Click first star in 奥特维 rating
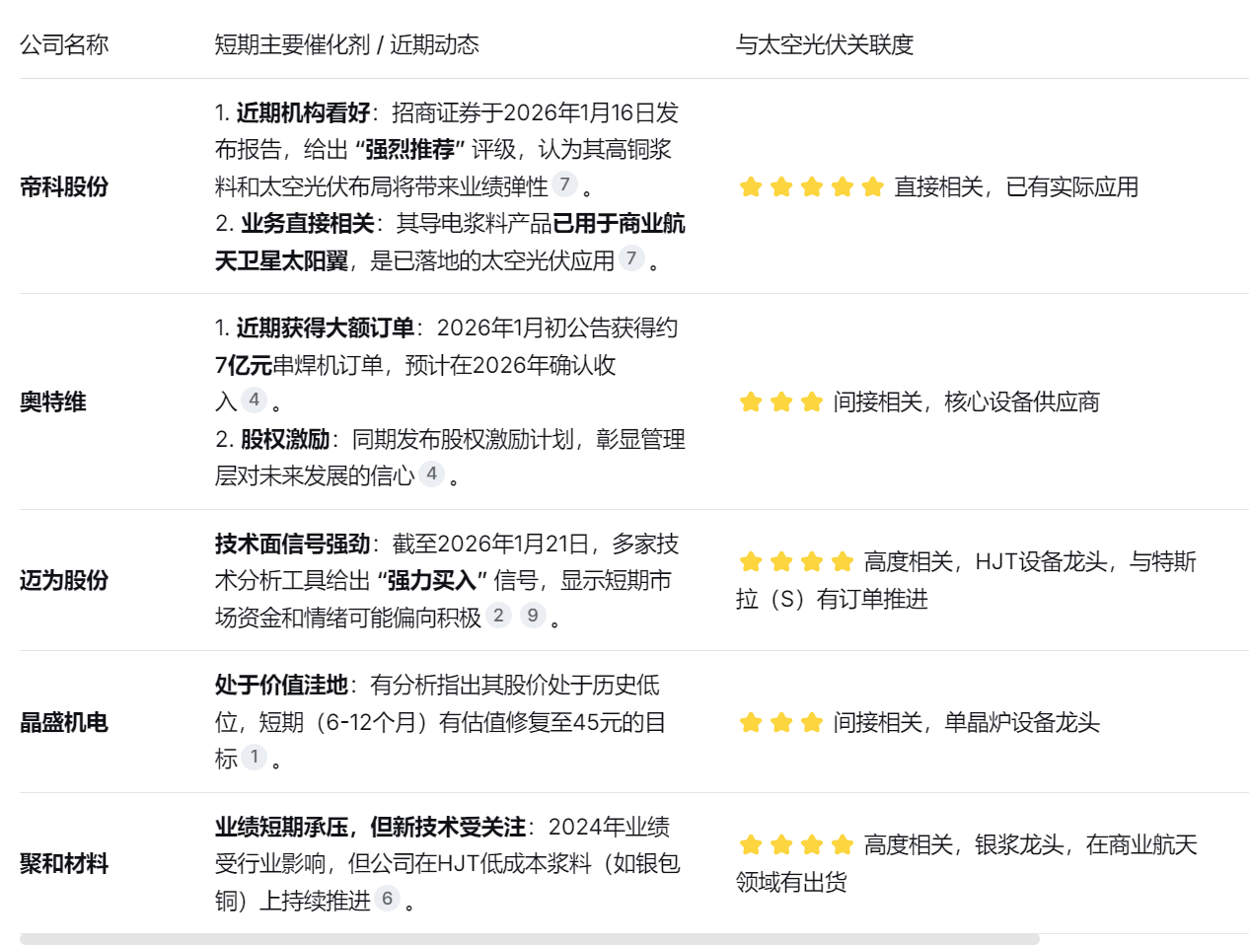Screen dimensions: 1249x946 tap(751, 401)
